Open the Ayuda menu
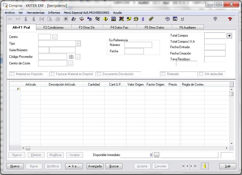242x175 pixels. tap(117, 13)
